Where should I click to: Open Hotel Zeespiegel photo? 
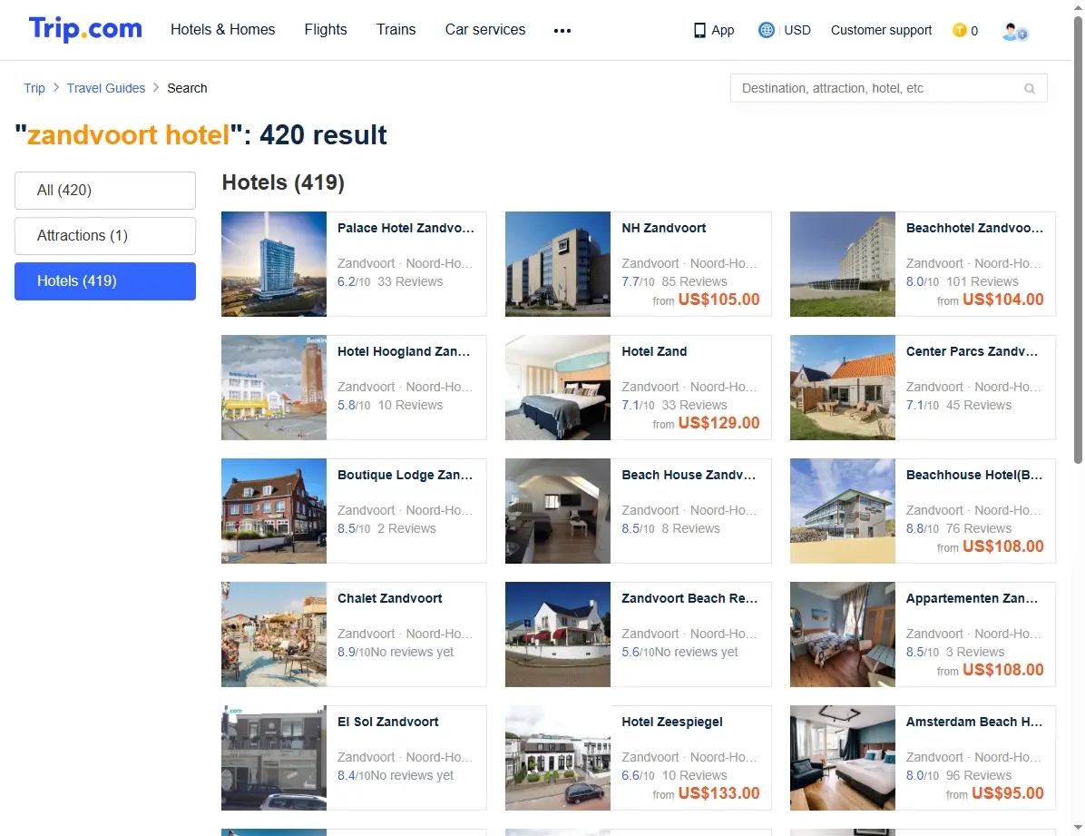(558, 758)
